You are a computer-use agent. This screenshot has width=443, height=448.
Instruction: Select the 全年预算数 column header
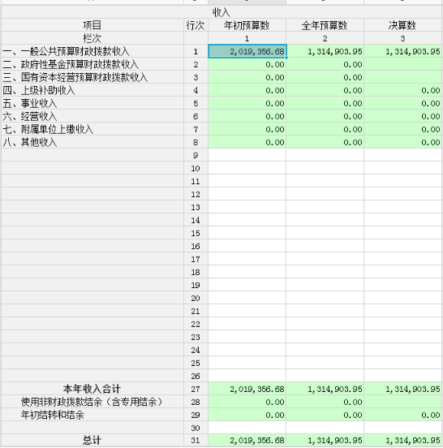(x=325, y=25)
